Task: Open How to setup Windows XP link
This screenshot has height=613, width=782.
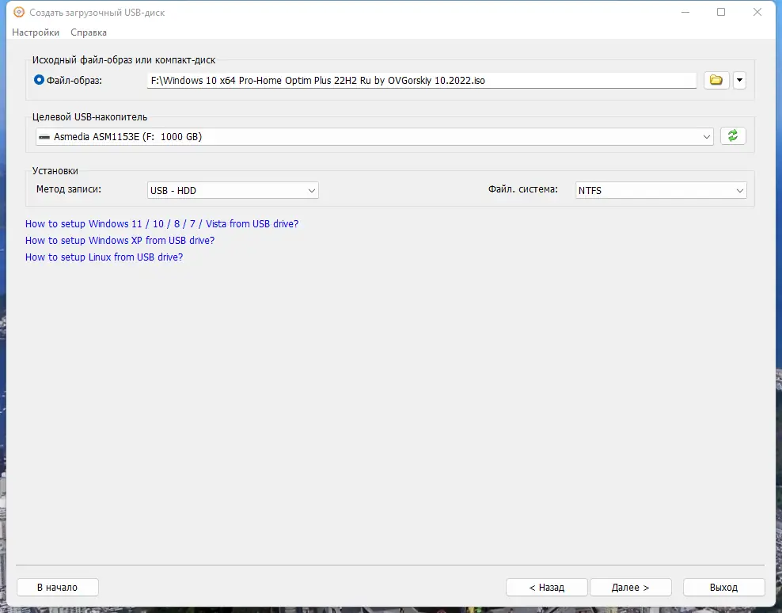Action: (x=120, y=240)
